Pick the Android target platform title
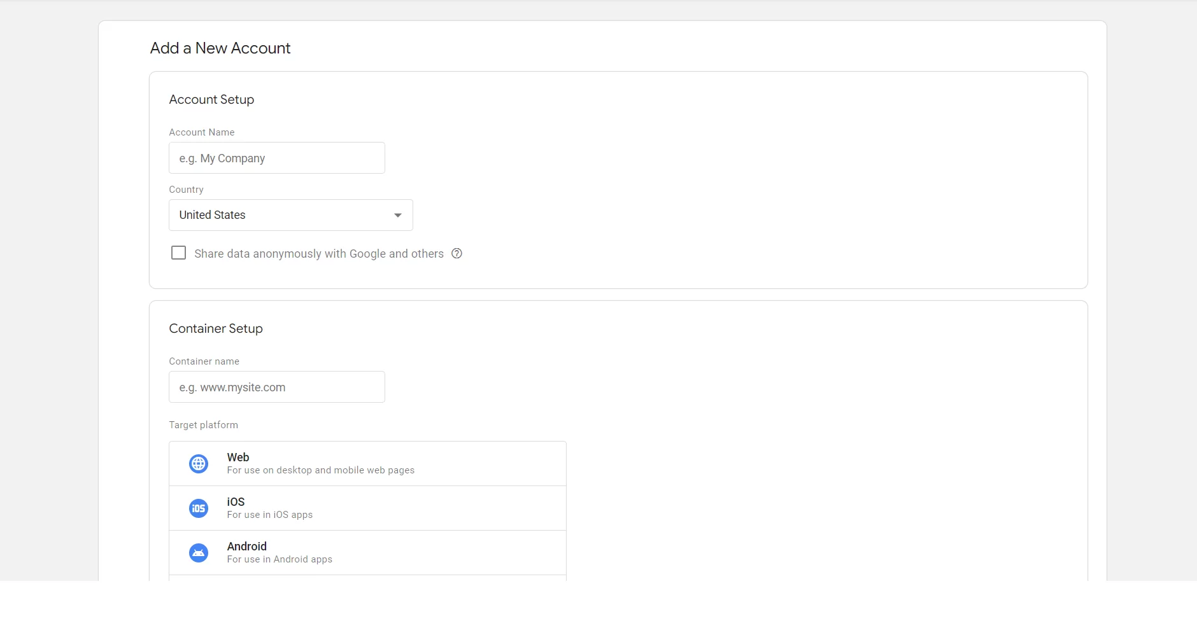This screenshot has height=635, width=1197. tap(247, 547)
